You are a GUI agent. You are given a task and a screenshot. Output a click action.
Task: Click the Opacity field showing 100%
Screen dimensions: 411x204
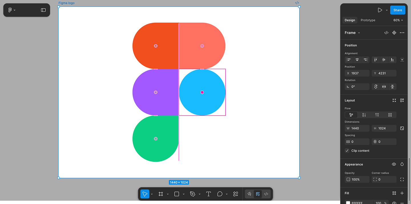[x=357, y=179]
